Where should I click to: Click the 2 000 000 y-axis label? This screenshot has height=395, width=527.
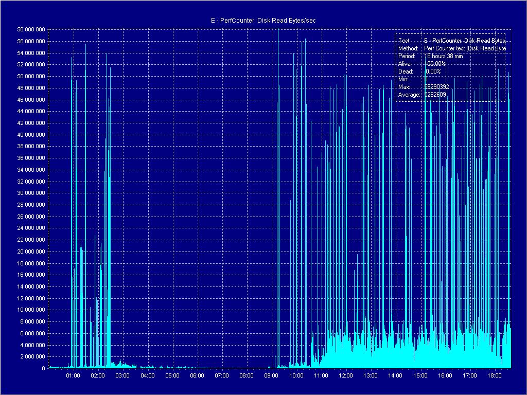[33, 357]
